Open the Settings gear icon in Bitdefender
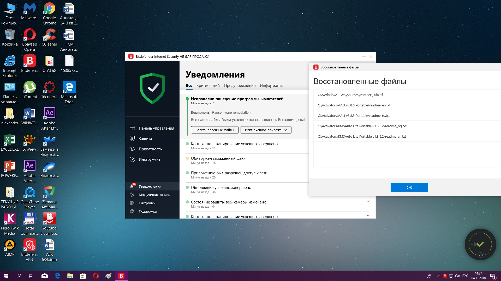 click(x=132, y=203)
